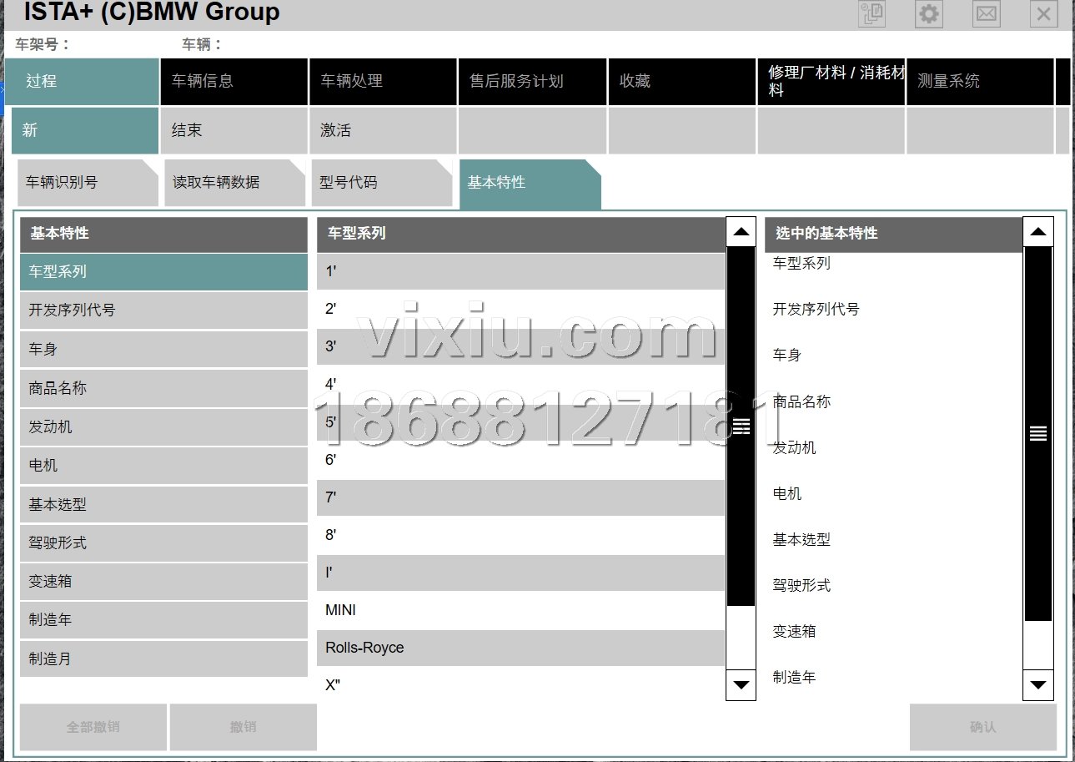Open the operations list documents icon

click(x=872, y=14)
